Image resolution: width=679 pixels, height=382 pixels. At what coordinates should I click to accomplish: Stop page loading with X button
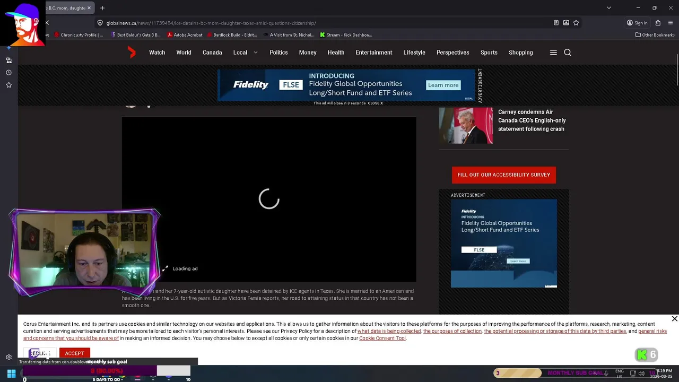click(47, 23)
